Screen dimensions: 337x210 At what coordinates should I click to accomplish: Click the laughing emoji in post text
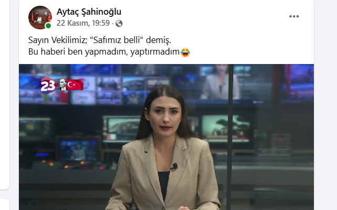click(x=185, y=52)
